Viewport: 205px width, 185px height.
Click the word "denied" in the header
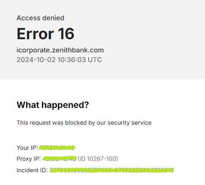[53, 18]
